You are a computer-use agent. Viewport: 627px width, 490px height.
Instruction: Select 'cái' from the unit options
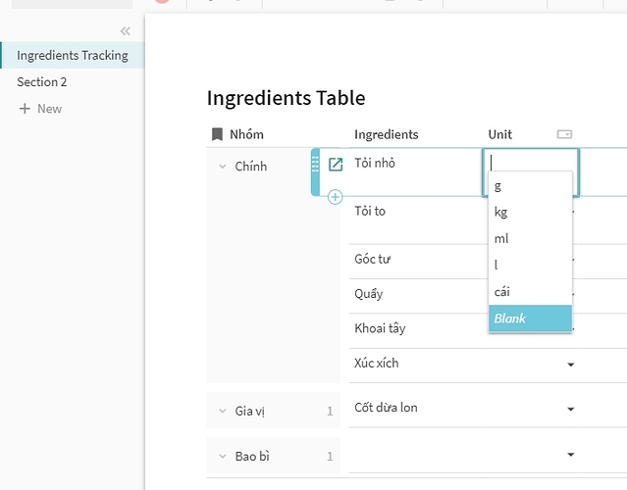501,291
